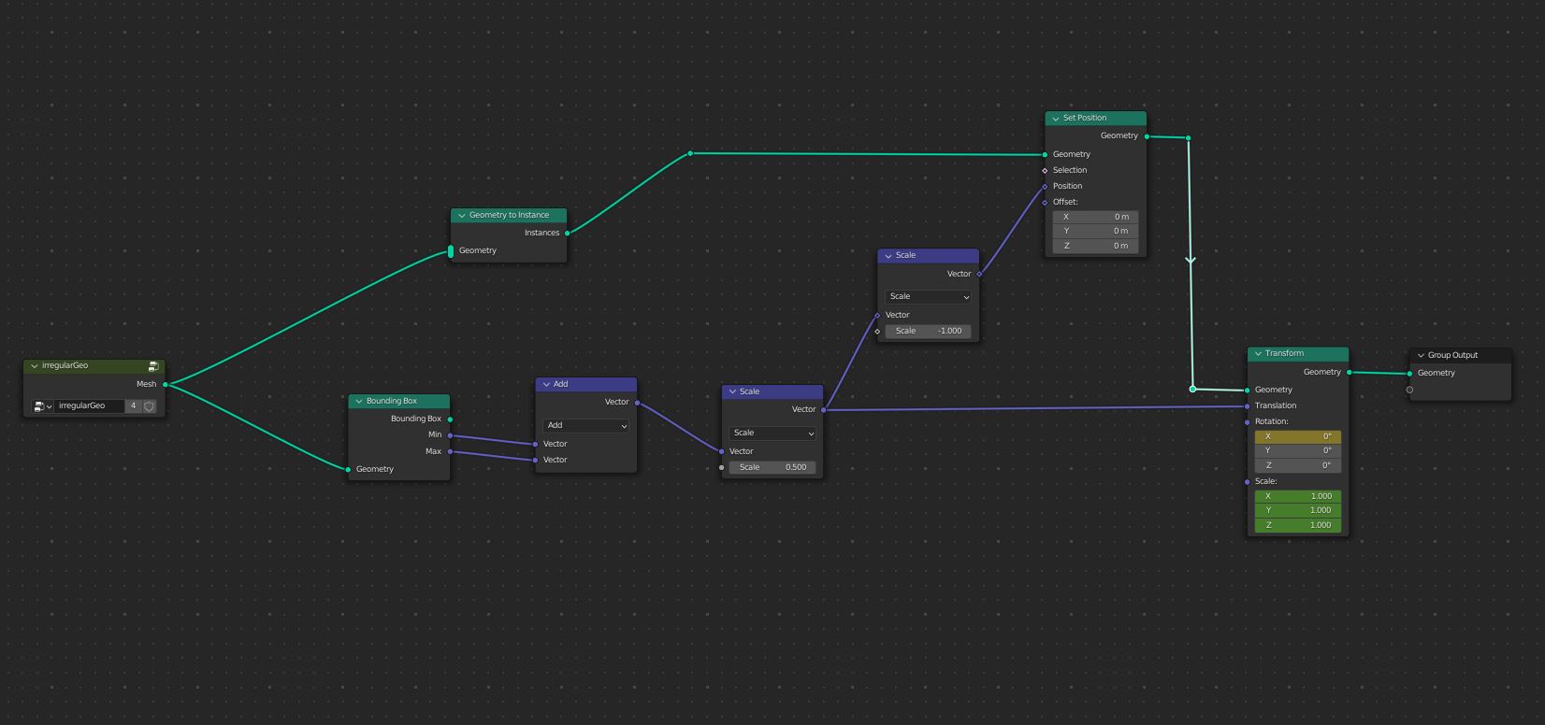Screen dimensions: 1545x725
Task: Click the Selection input socket on Set Position
Action: click(x=1045, y=171)
